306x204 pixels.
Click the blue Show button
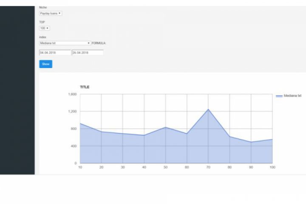coord(45,64)
